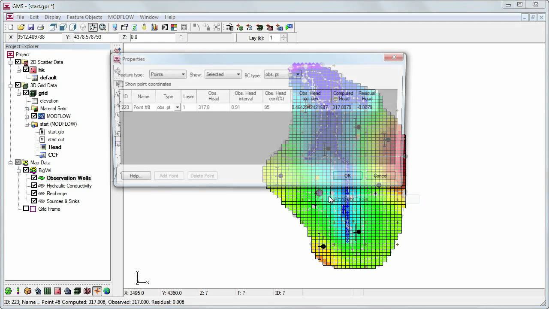The image size is (549, 309).
Task: Open the Display menu
Action: point(53,17)
